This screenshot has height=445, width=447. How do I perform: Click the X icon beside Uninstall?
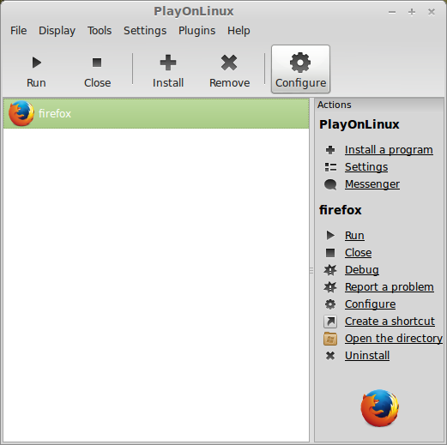click(330, 356)
